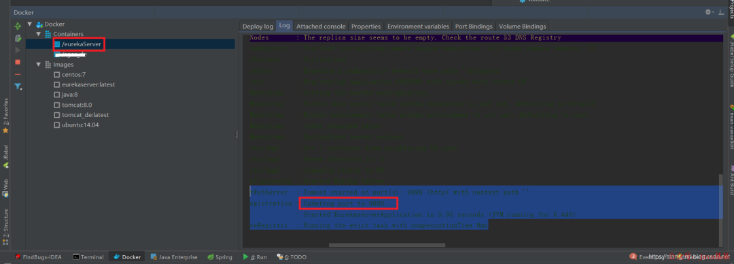734x264 pixels.
Task: Click the Images grid icon
Action: pyautogui.click(x=48, y=65)
